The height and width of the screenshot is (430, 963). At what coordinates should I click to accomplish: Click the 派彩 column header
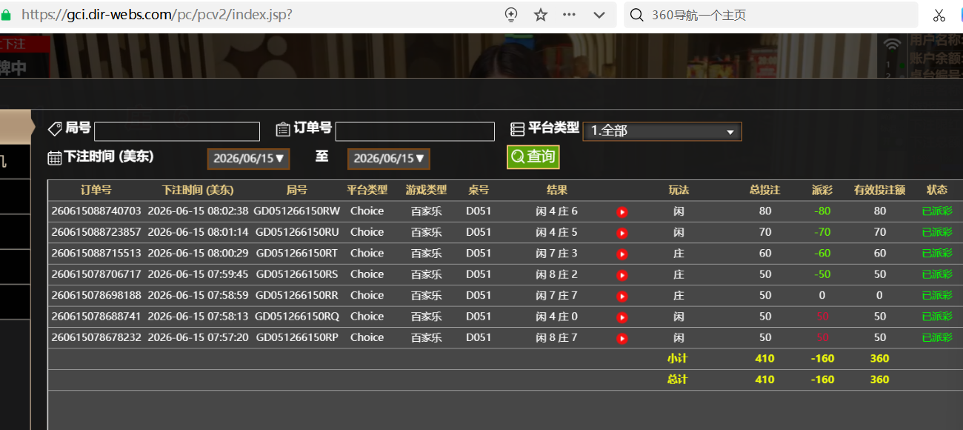click(x=822, y=190)
